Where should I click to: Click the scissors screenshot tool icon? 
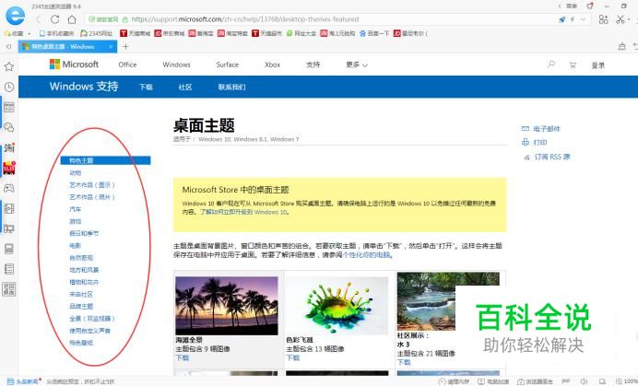pyautogui.click(x=620, y=19)
